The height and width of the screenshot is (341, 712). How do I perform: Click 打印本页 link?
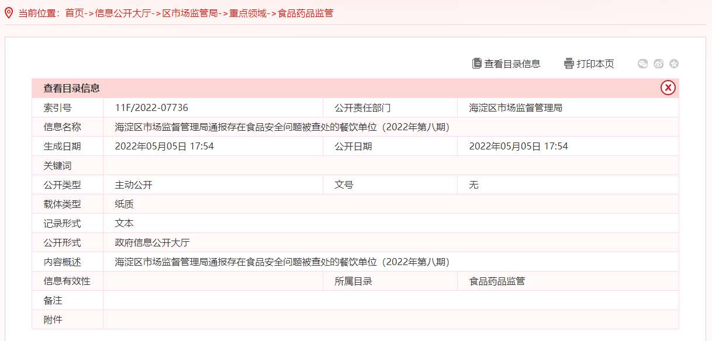coord(595,64)
